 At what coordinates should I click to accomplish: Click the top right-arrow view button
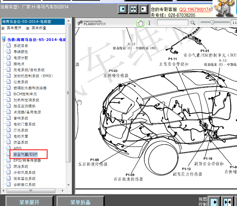click(x=123, y=9)
